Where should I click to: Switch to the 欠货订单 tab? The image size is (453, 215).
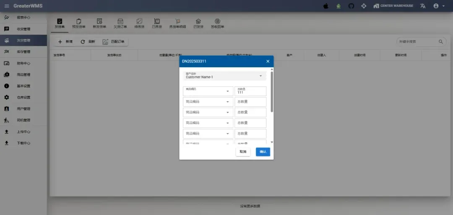click(120, 24)
